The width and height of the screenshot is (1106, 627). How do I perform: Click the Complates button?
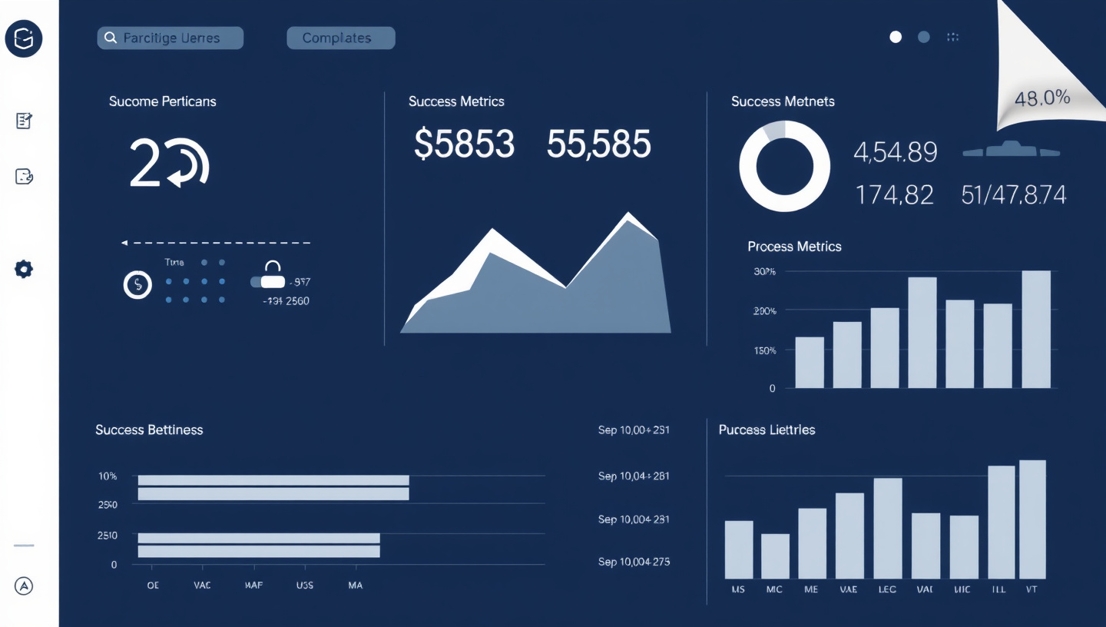click(340, 38)
